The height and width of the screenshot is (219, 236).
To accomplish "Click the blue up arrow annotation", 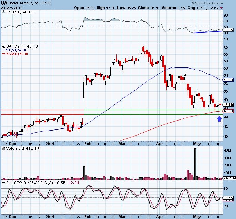I will pyautogui.click(x=219, y=119).
